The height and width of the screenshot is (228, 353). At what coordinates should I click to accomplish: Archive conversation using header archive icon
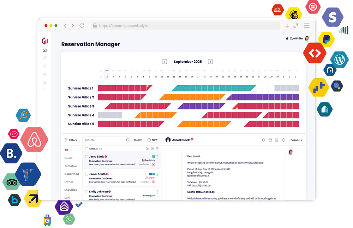tap(270, 140)
